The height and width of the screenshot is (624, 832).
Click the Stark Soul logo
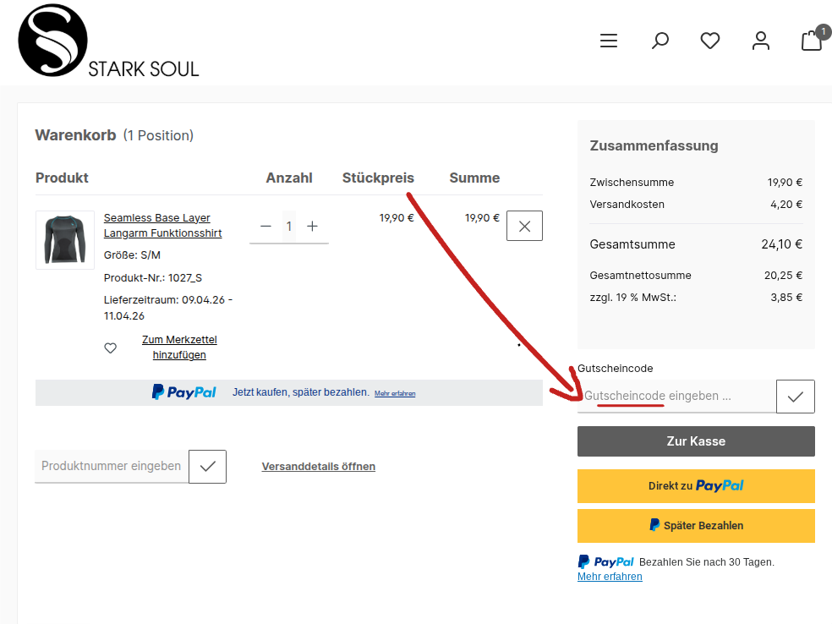pos(108,41)
